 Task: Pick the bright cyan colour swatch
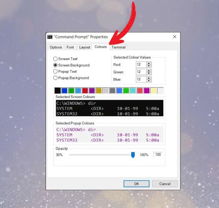(x=133, y=91)
